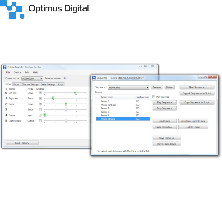Image resolution: width=222 pixels, height=222 pixels.
Task: Click the Left arm servo slider handle
Action: pyautogui.click(x=75, y=93)
